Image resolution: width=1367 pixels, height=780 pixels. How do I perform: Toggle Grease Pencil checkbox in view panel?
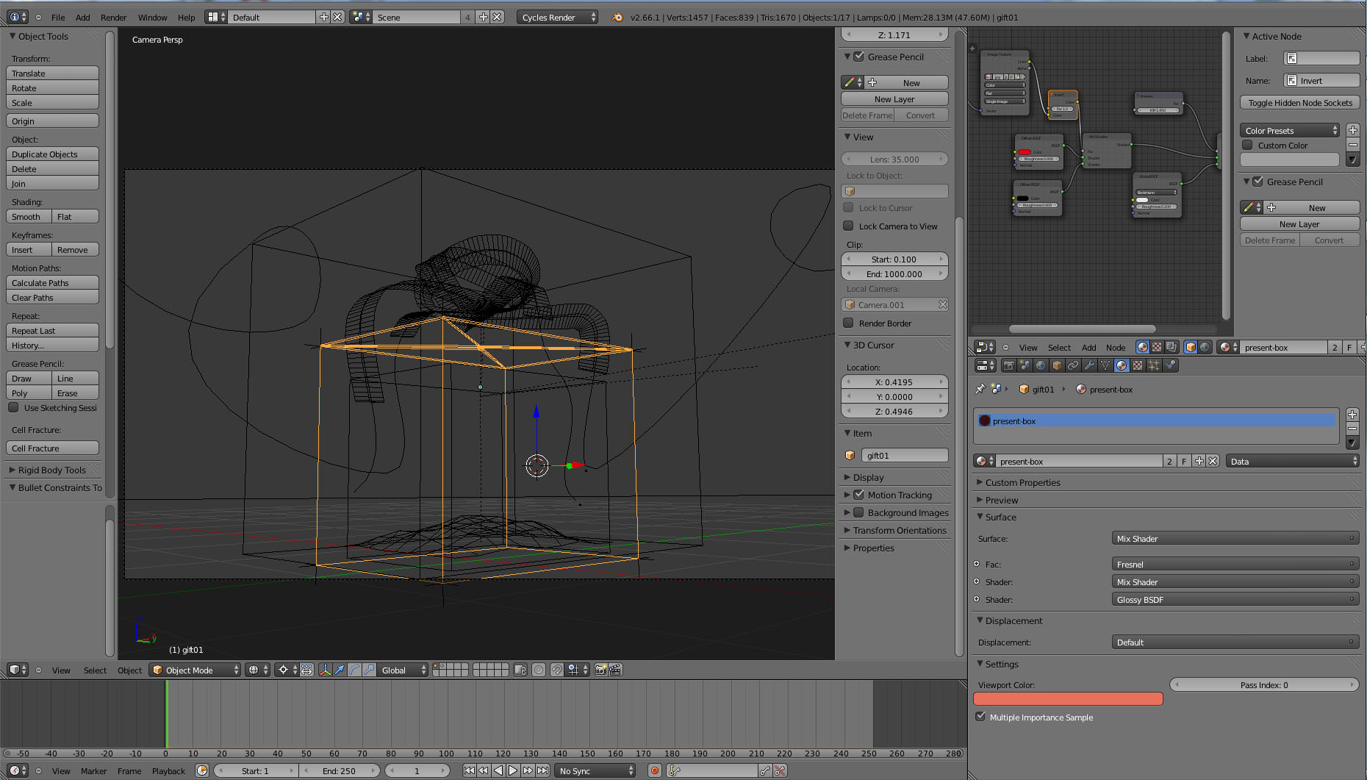coord(858,57)
